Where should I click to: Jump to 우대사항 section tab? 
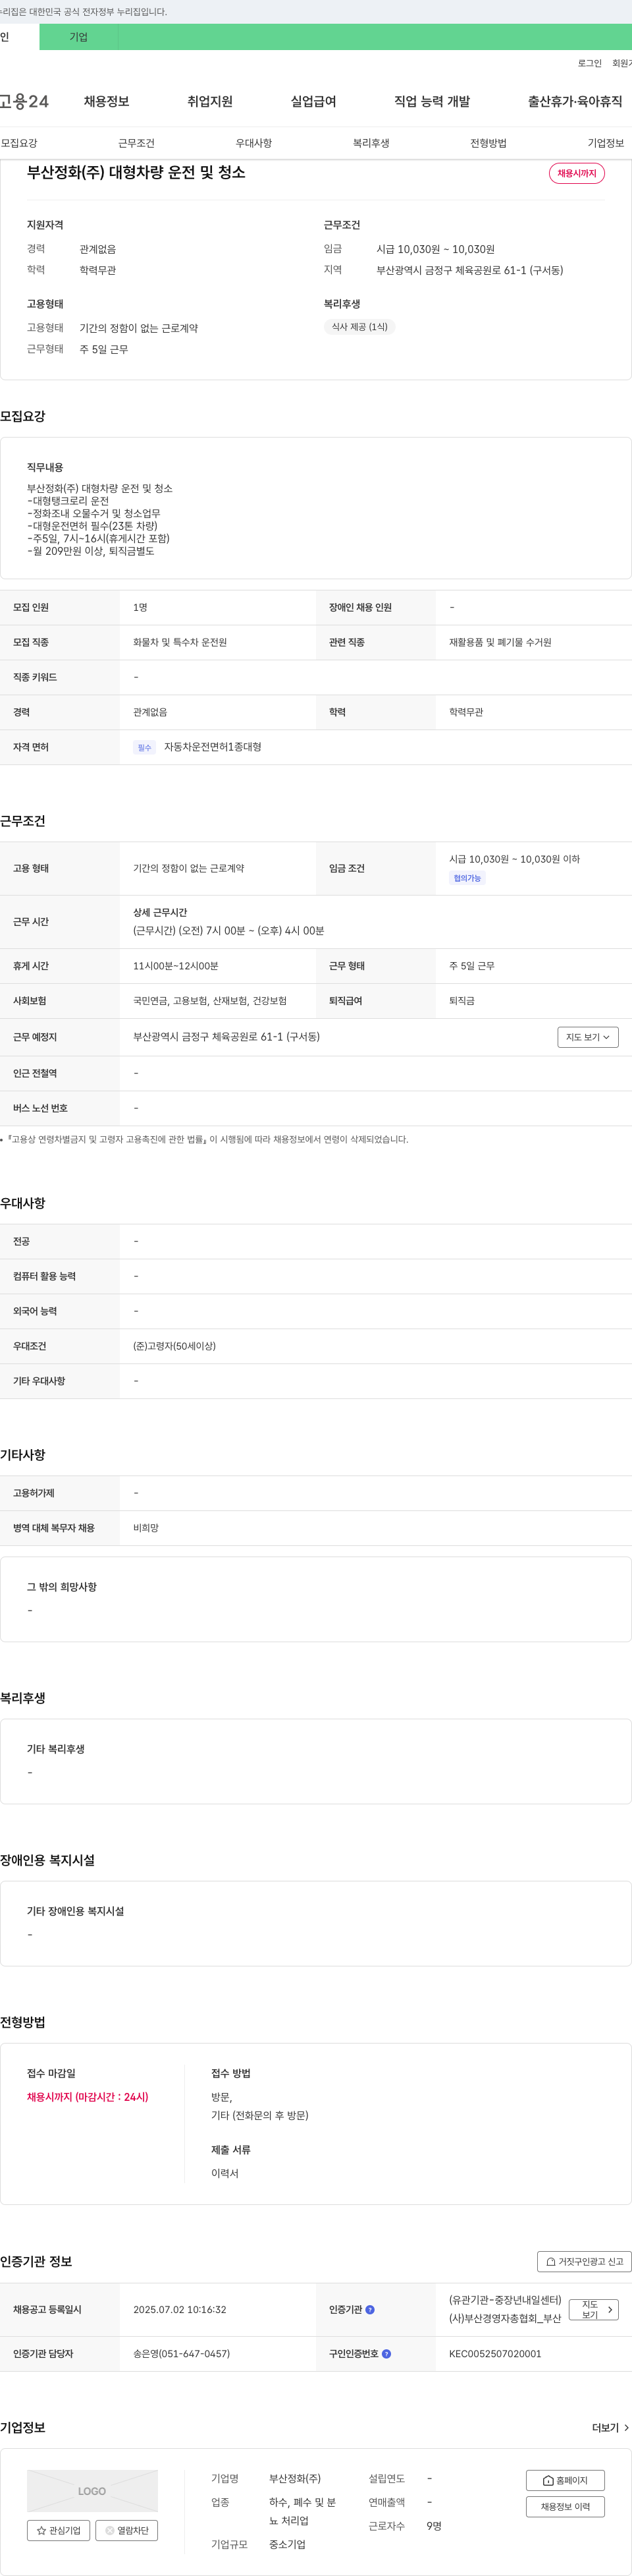[253, 143]
